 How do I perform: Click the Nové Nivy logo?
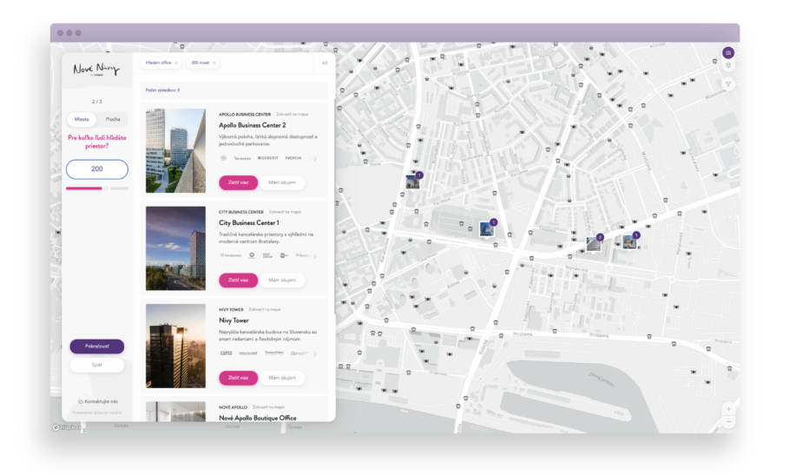[96, 70]
